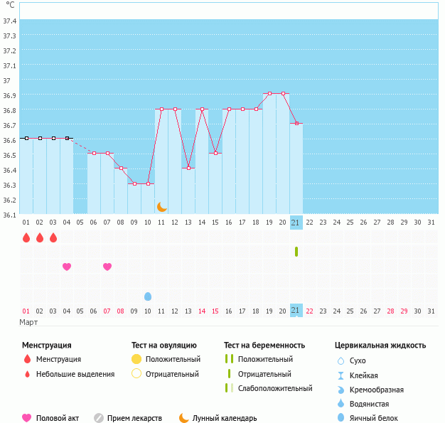Click the temperature point on day 13
The width and height of the screenshot is (445, 423).
(x=188, y=168)
